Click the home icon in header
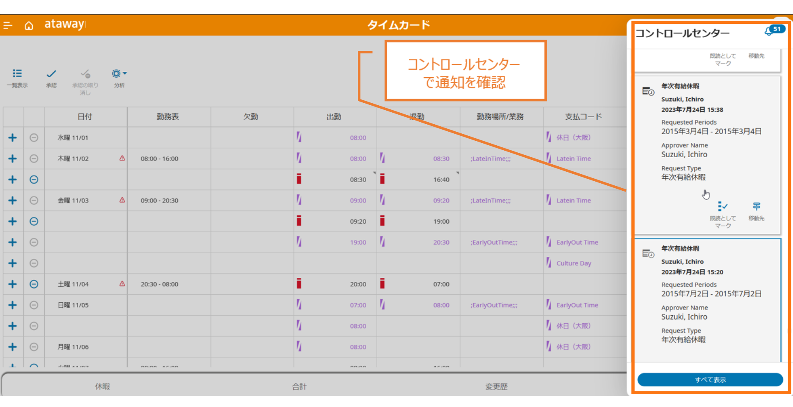The height and width of the screenshot is (407, 793). (x=29, y=26)
